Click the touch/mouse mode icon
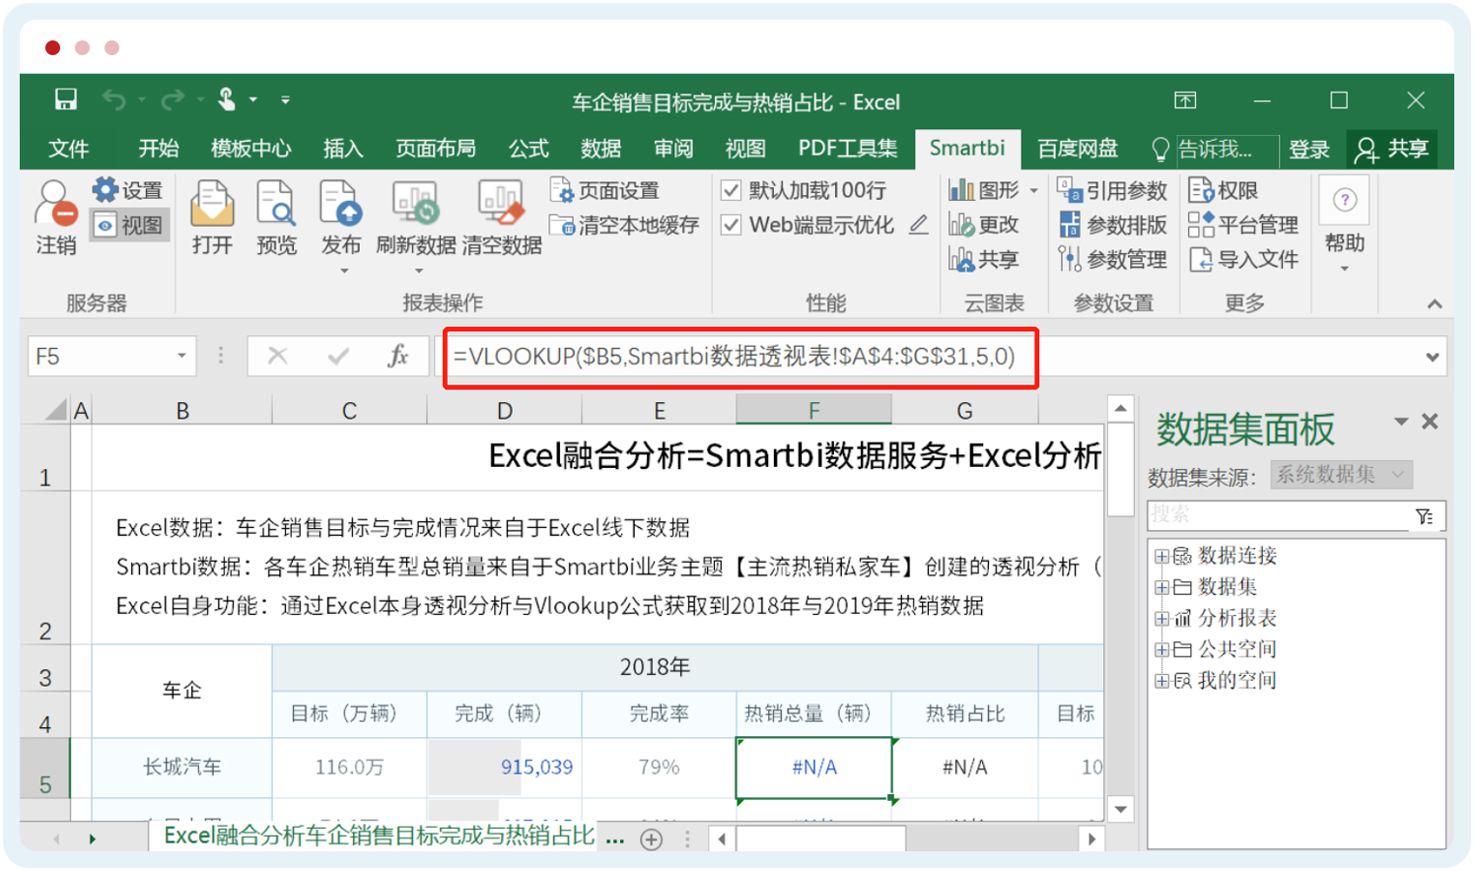1474x871 pixels. (x=227, y=99)
